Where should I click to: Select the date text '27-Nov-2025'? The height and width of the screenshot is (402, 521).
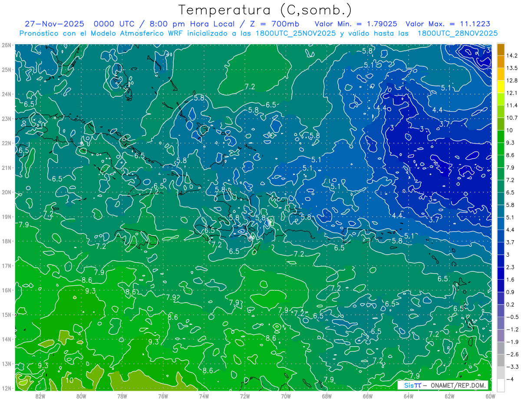click(54, 24)
